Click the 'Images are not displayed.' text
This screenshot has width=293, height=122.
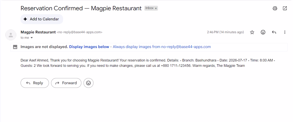44,47
